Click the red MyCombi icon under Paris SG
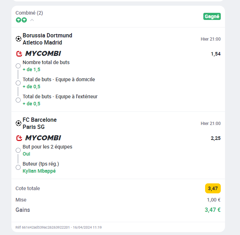Image resolution: width=240 pixels, height=235 pixels. click(x=19, y=138)
